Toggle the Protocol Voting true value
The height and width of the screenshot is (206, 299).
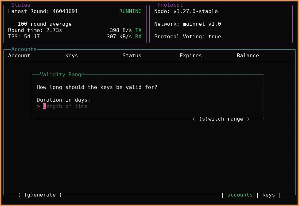click(187, 36)
